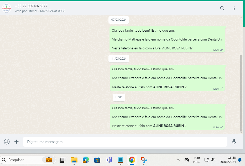Expand the hidden system tray icons
Viewport: 245px width, 166px height.
point(178,160)
